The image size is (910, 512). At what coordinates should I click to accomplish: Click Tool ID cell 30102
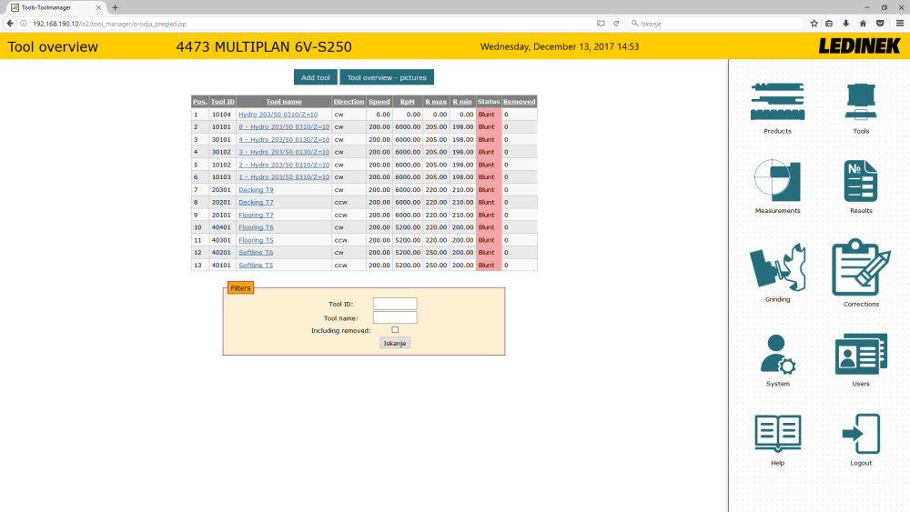click(x=221, y=152)
